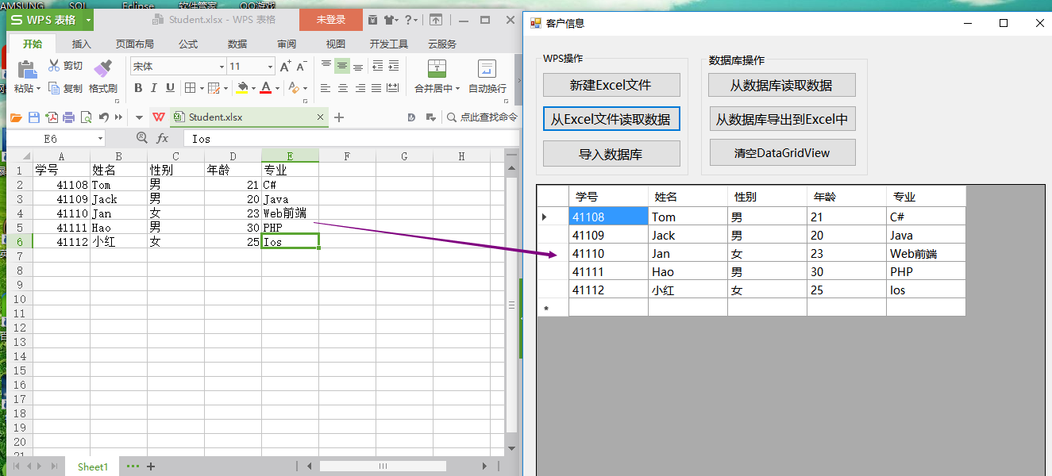Open the 开发工具 ribbon tab
This screenshot has height=476, width=1052.
click(389, 44)
